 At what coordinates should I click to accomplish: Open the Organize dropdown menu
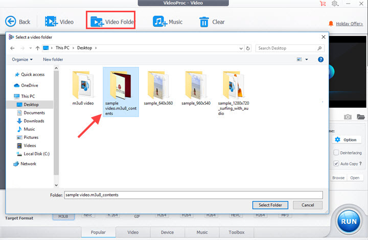coord(22,60)
